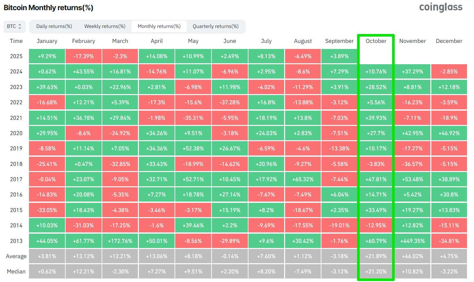Select the Monthly returns(%) tab
The image size is (474, 282).
(159, 26)
